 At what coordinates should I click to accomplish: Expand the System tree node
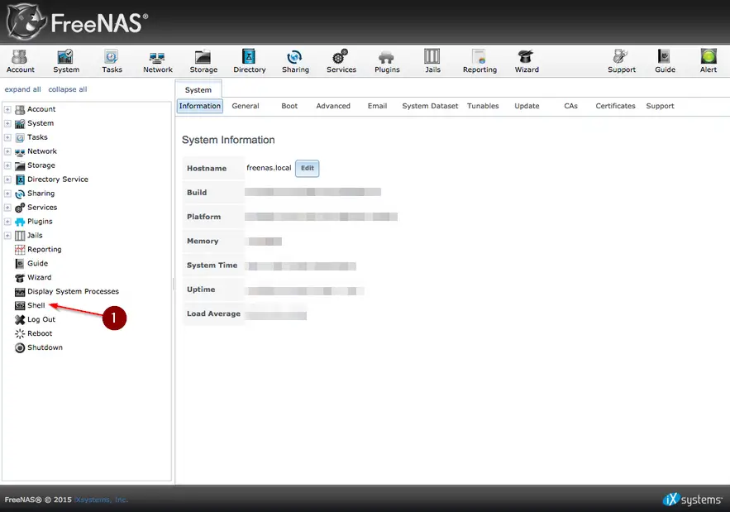(x=7, y=123)
